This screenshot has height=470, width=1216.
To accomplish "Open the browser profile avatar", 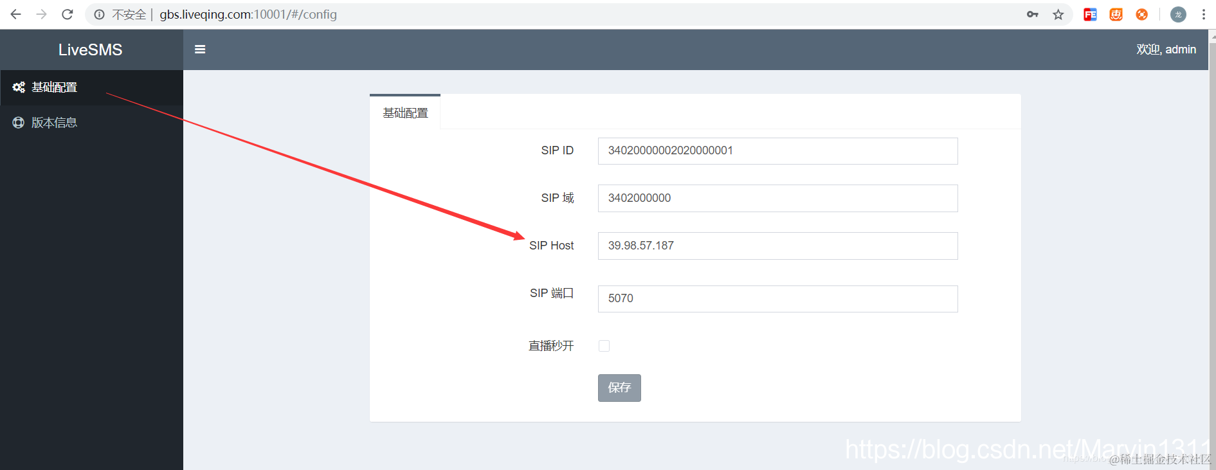I will coord(1178,14).
